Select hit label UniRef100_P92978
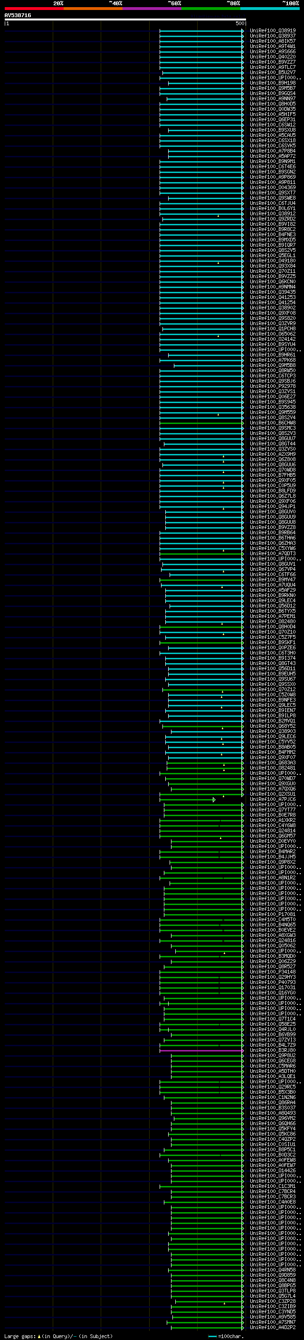Viewport: 304px width, 1340px height. (272, 386)
